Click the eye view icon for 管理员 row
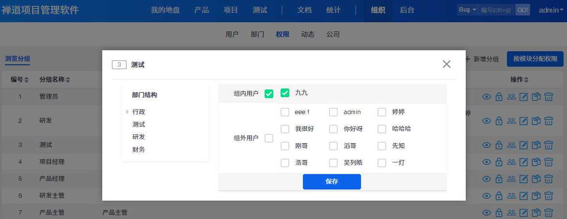Image resolution: width=567 pixels, height=219 pixels. click(487, 97)
